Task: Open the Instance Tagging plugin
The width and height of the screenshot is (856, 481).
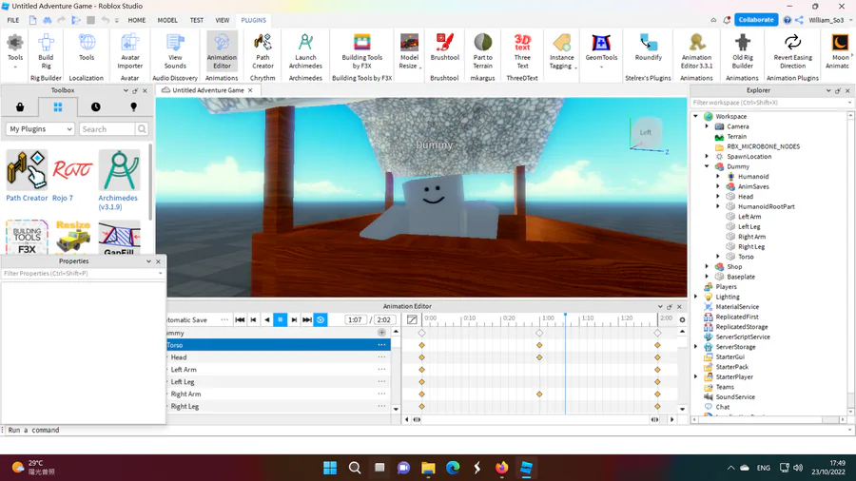Action: (x=562, y=51)
